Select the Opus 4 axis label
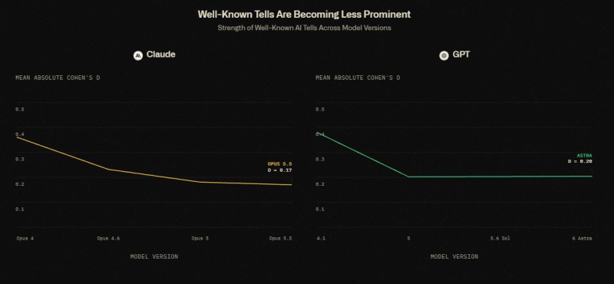 click(x=25, y=238)
